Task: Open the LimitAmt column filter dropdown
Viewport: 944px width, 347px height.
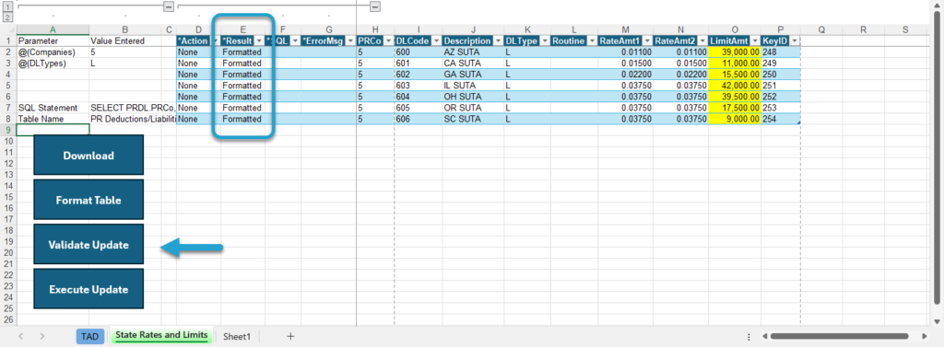Action: pyautogui.click(x=754, y=40)
